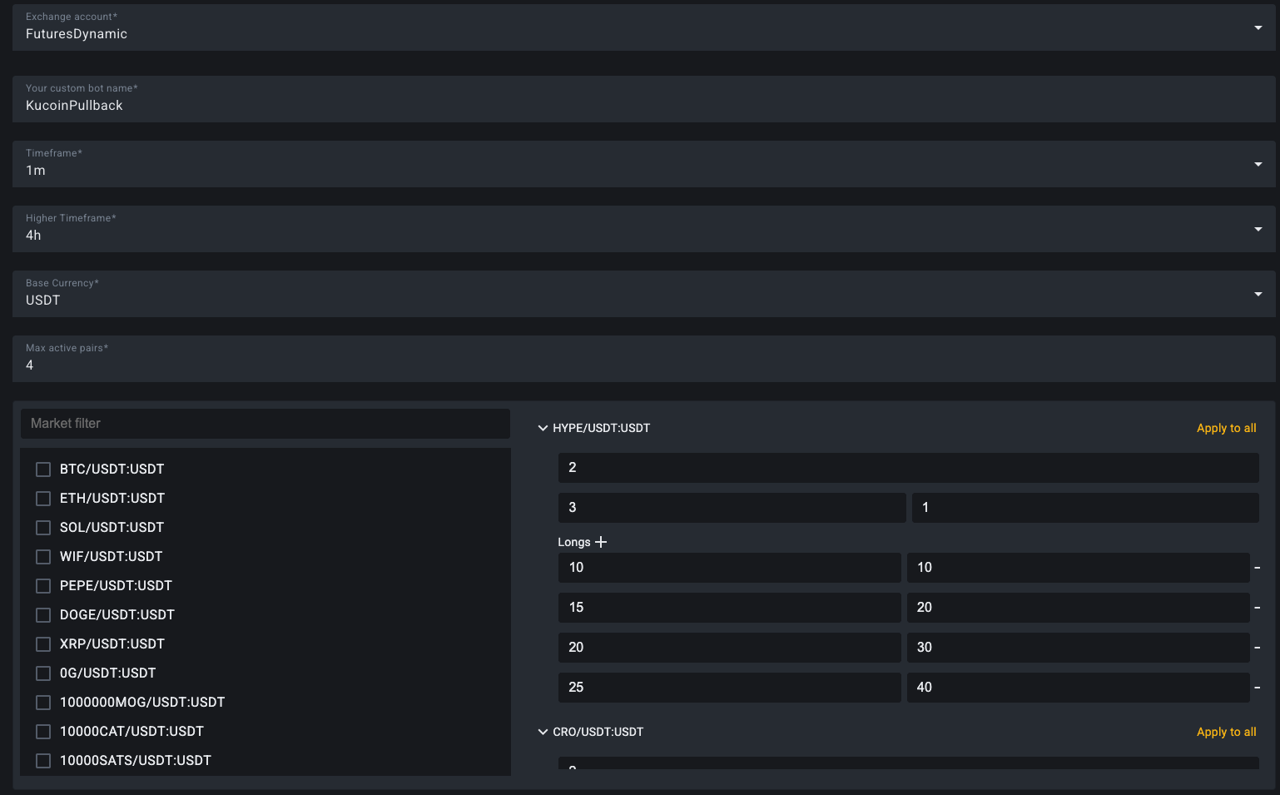Open the Higher Timeframe dropdown showing 4h
The image size is (1280, 795).
pos(1258,229)
